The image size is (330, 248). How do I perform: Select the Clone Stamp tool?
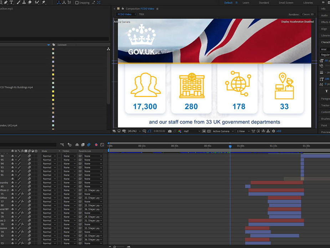pos(24,2)
